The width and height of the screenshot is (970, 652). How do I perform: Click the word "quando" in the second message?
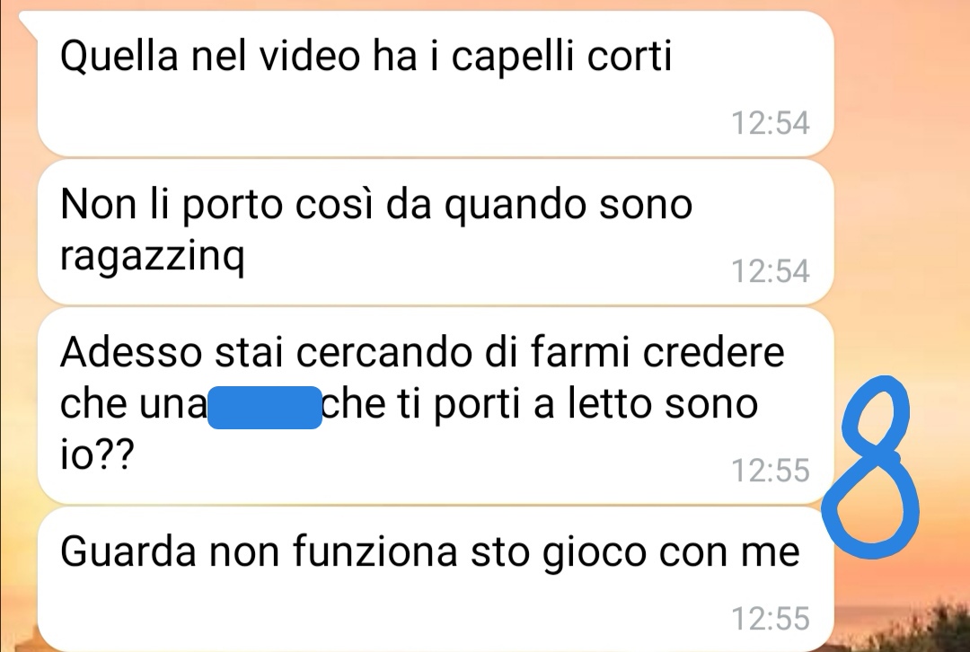click(x=515, y=206)
